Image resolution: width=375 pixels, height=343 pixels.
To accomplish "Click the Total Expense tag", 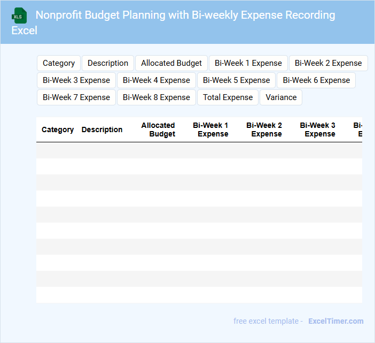I will coord(228,97).
